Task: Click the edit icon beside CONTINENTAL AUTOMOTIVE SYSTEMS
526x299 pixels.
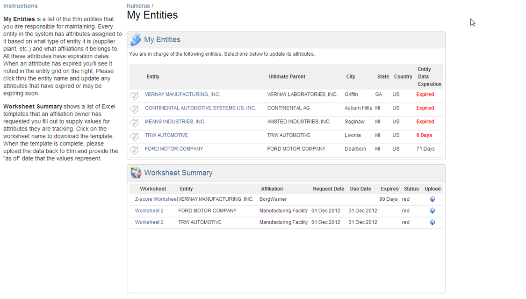Action: click(135, 108)
